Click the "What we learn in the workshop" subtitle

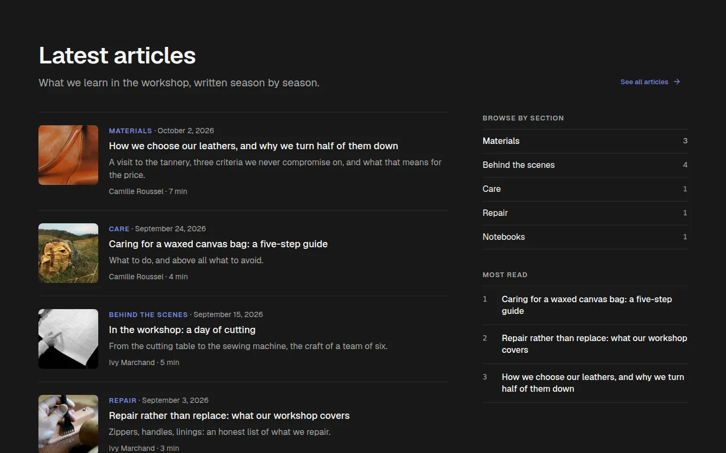point(179,83)
